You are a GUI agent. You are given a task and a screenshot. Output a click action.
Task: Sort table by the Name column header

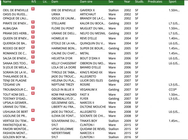tap(7, 2)
